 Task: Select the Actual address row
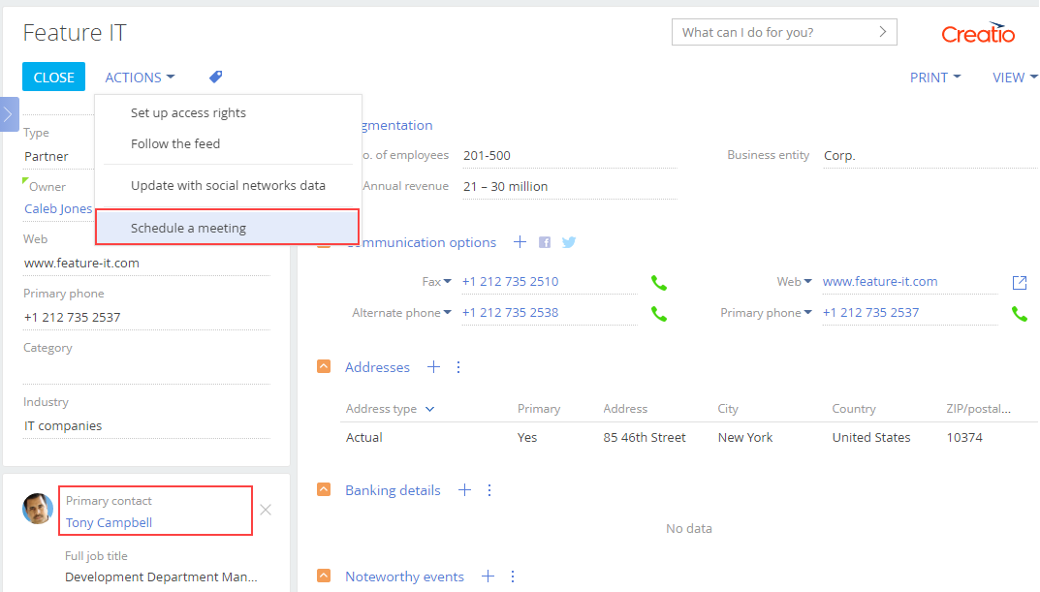point(689,438)
